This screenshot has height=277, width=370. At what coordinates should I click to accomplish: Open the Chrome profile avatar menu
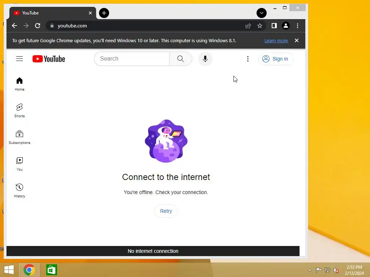coord(285,26)
